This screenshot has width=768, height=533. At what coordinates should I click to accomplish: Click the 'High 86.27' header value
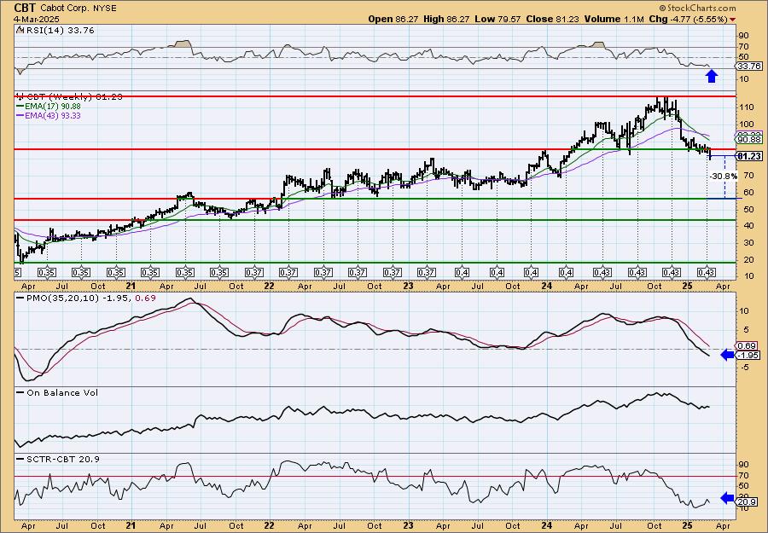coord(446,19)
